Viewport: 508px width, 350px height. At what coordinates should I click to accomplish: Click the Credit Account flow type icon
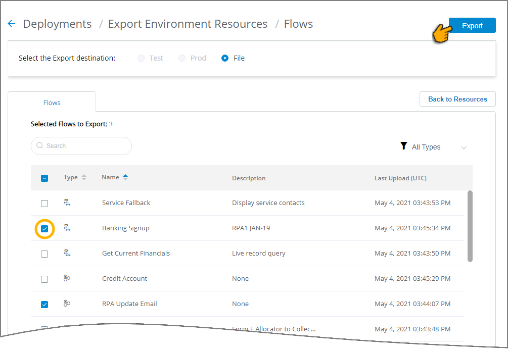67,278
